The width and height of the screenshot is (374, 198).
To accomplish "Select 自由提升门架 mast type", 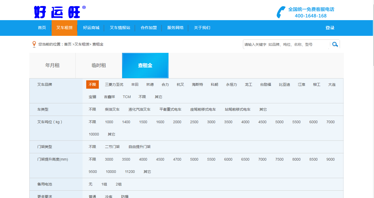I will tap(140, 147).
